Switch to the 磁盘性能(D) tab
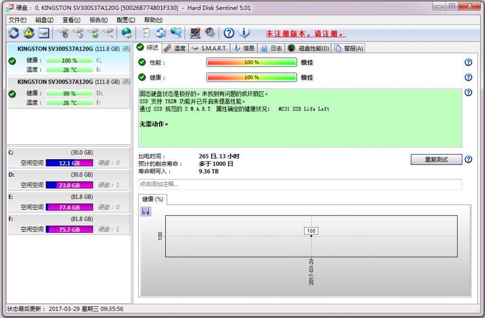This screenshot has height=318, width=485. pos(308,48)
